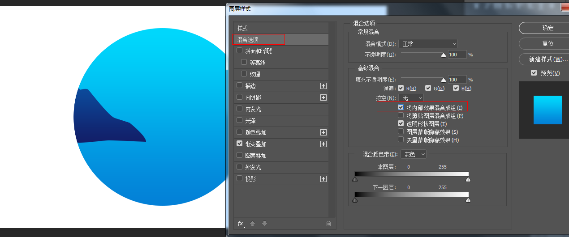Check 矢量蒙版隐藏效果 option

(401, 140)
